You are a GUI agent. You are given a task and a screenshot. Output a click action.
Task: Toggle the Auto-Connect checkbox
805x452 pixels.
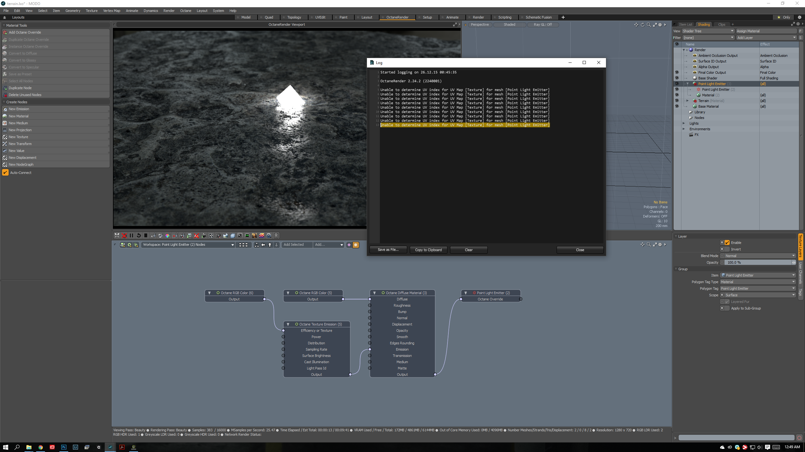point(5,173)
